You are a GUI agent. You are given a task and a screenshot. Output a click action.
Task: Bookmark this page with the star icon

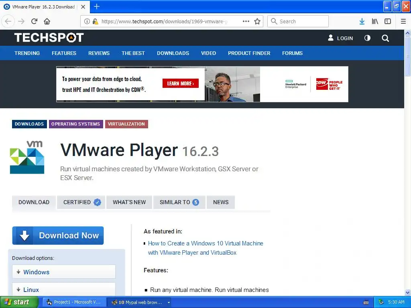pyautogui.click(x=257, y=21)
